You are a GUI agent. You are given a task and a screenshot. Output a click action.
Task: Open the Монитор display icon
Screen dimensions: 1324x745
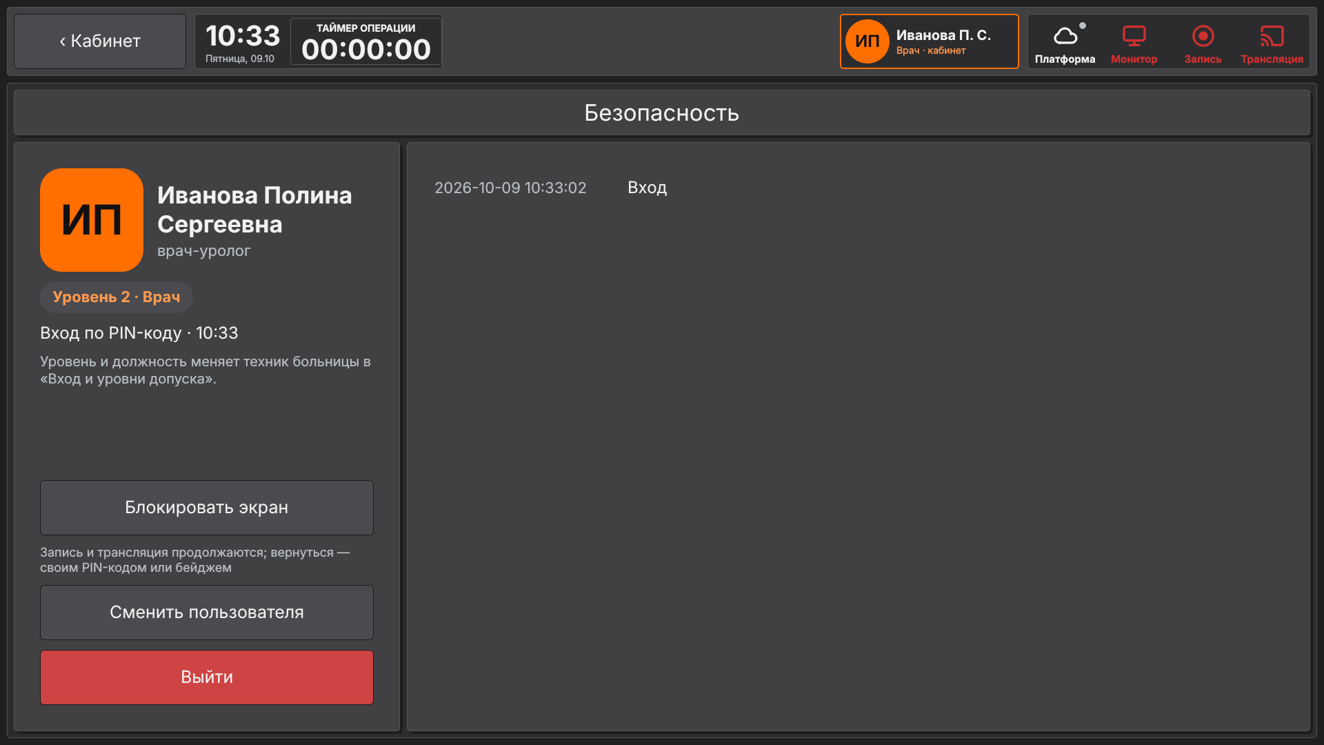[x=1134, y=43]
